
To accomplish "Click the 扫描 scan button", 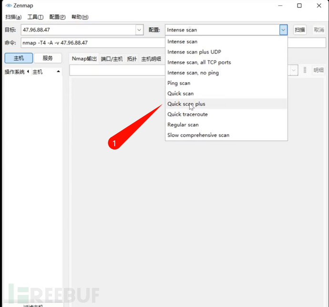I will tap(299, 30).
